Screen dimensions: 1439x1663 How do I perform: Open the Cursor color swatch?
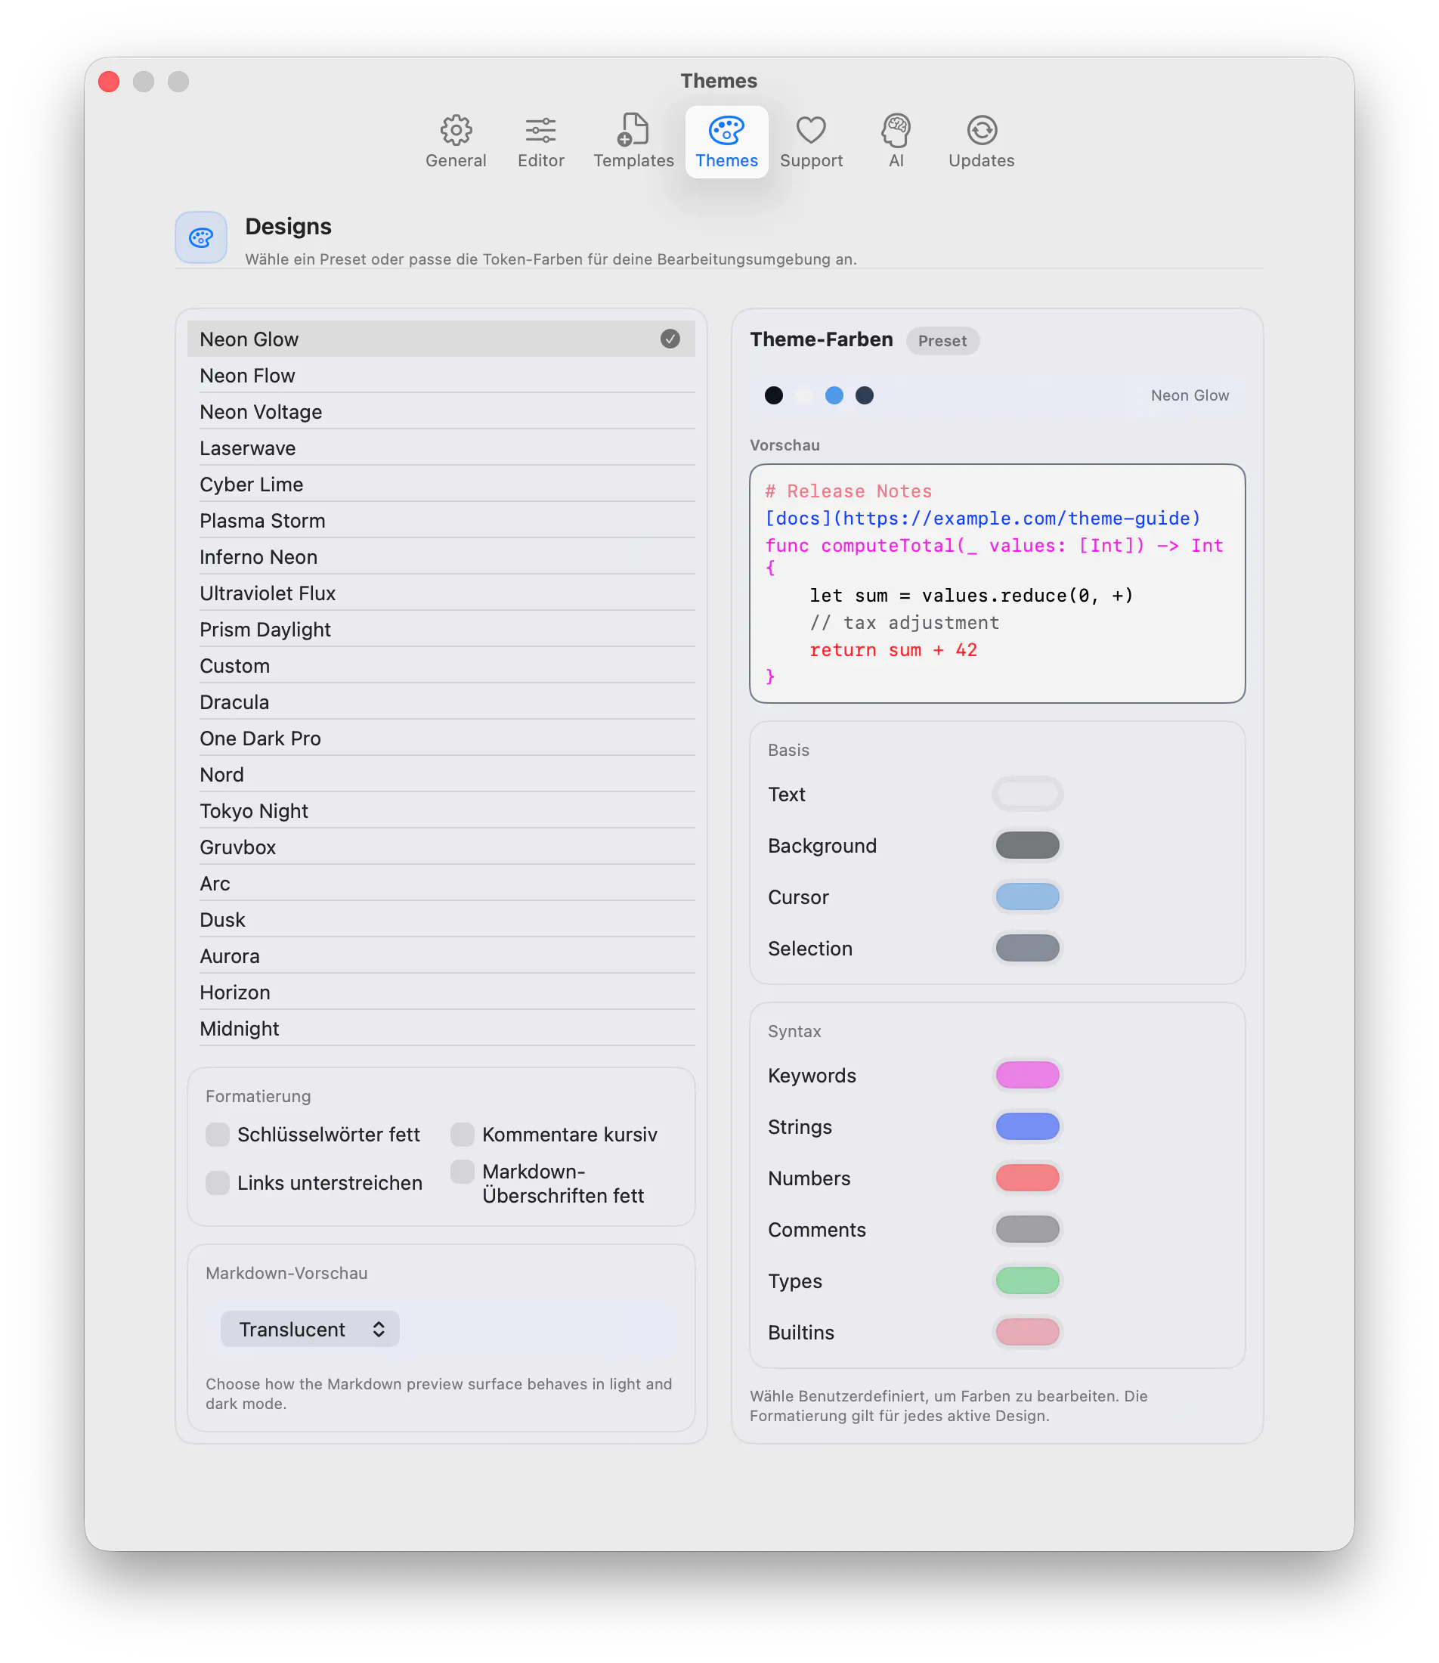(x=1027, y=897)
